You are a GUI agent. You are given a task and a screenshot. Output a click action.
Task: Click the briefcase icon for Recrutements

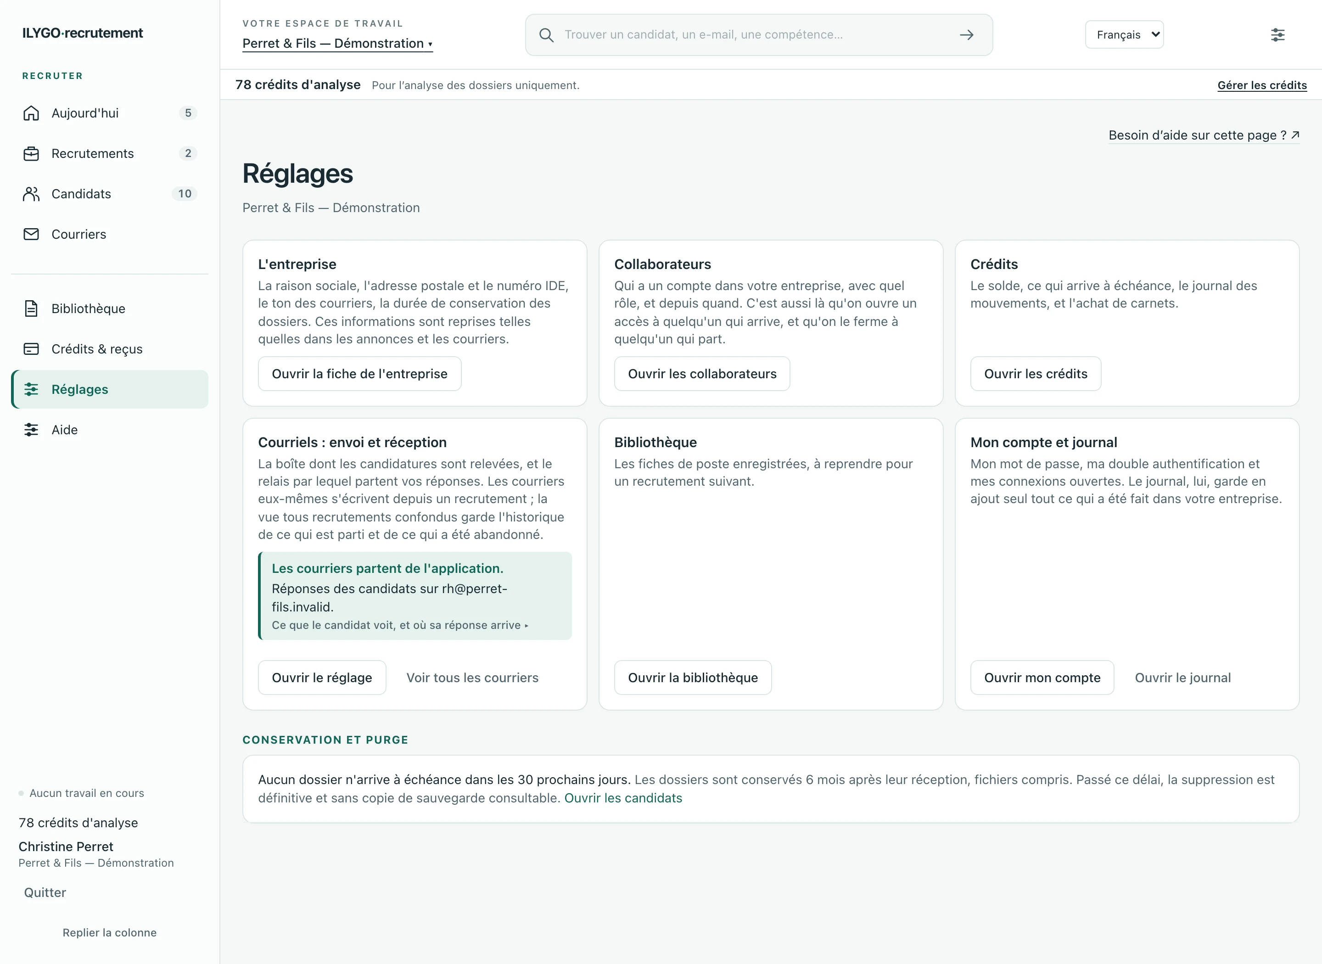(31, 153)
